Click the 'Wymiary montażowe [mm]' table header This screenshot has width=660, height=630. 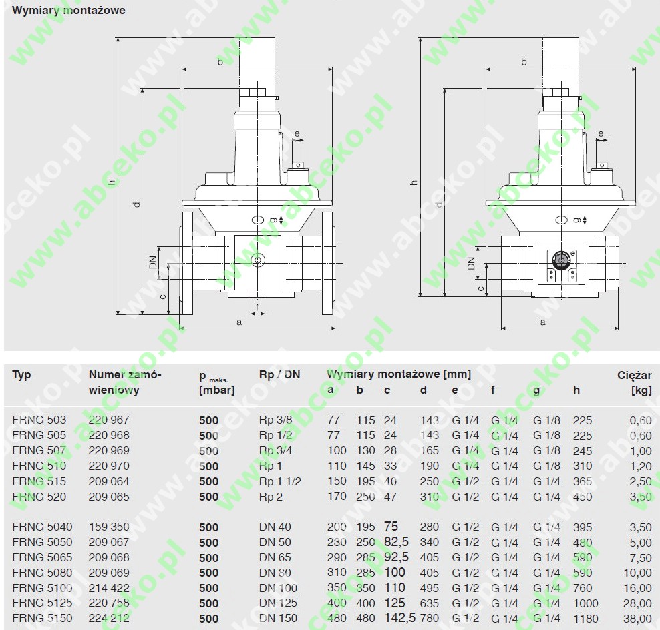(399, 374)
